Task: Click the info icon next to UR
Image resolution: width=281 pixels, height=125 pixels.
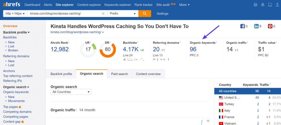Action: point(90,42)
